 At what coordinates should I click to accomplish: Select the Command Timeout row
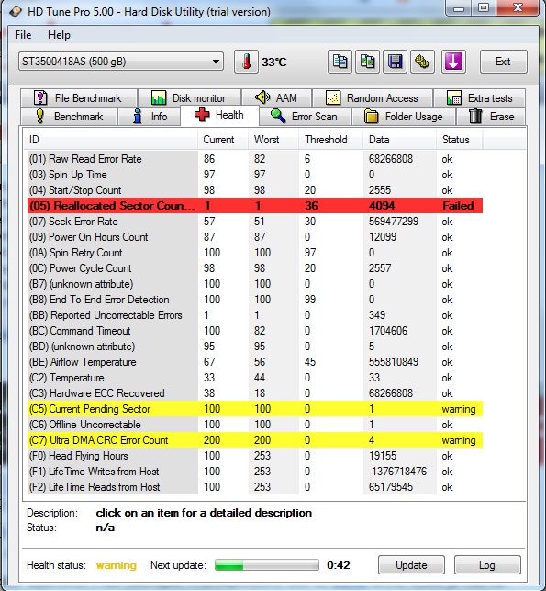click(255, 331)
